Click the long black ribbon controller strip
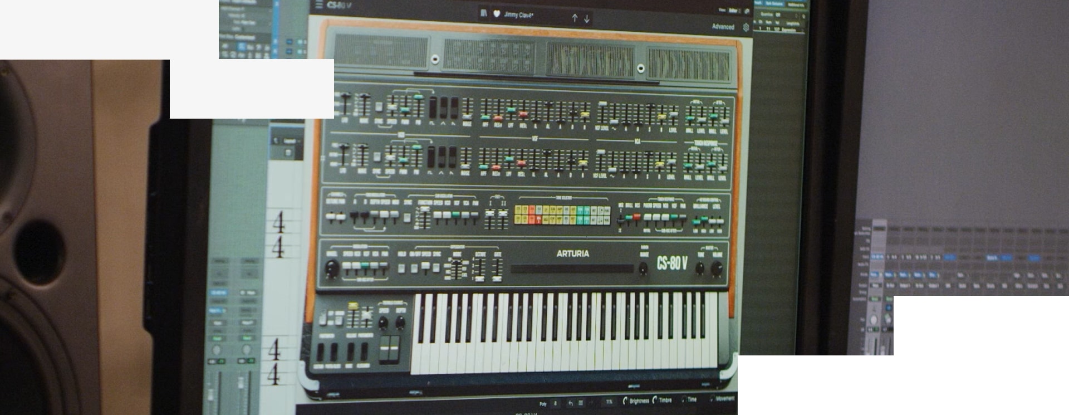This screenshot has height=415, width=1069. (572, 268)
